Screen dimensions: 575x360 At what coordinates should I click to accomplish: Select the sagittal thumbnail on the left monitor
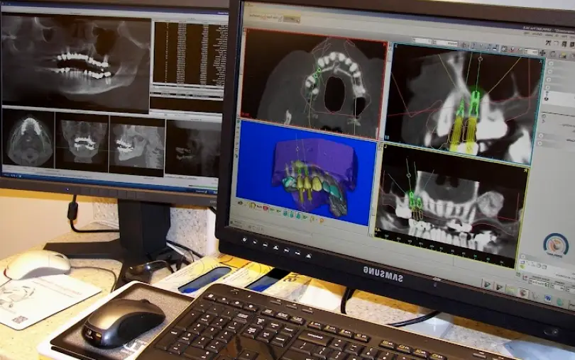tap(136, 146)
